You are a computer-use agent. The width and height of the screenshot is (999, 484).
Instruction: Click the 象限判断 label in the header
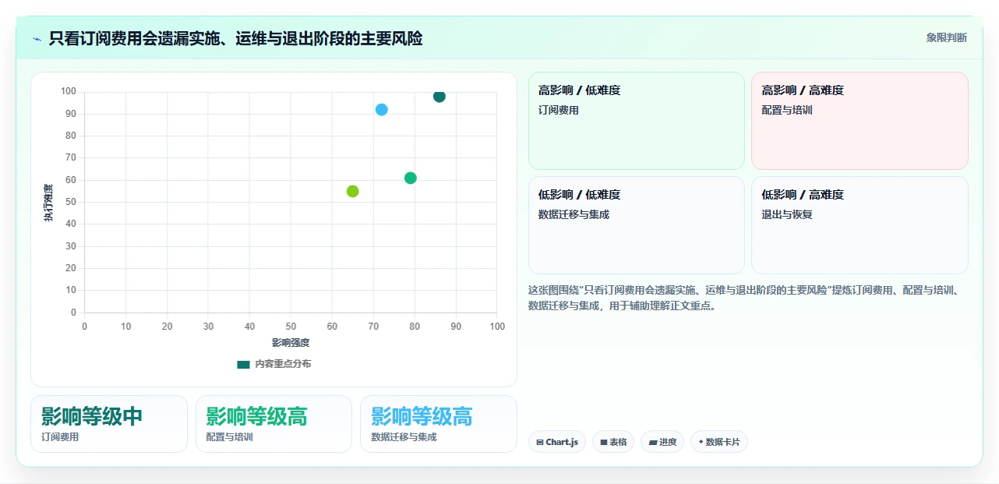pyautogui.click(x=946, y=37)
